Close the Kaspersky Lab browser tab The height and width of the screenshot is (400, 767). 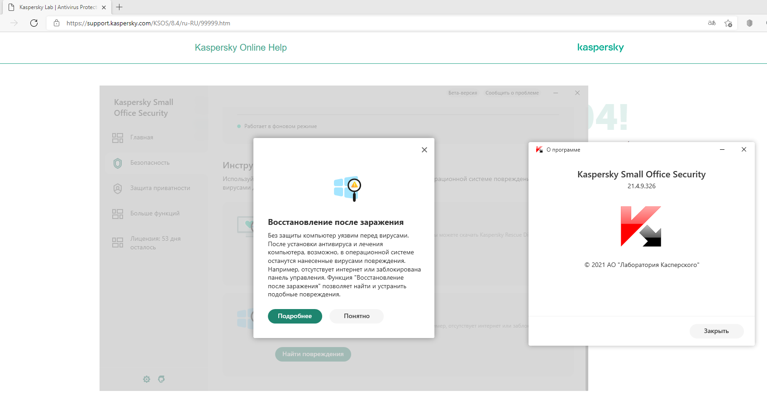104,7
